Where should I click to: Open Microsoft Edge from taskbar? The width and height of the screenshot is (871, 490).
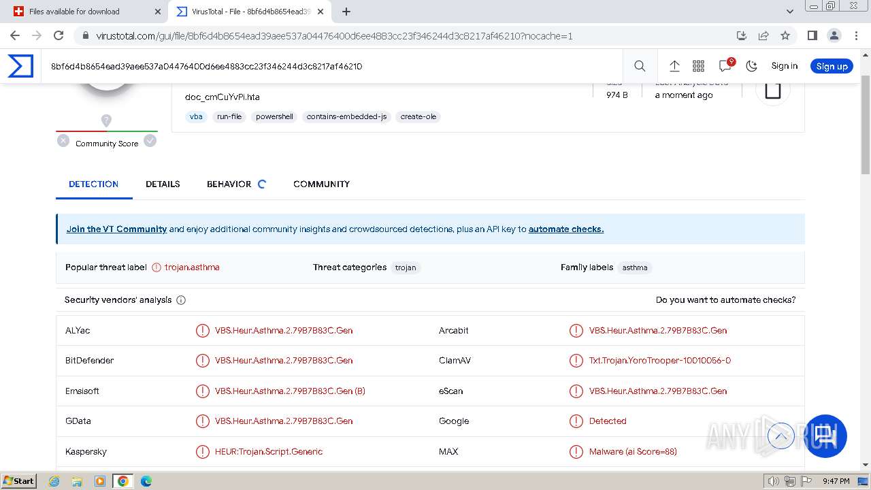[146, 481]
